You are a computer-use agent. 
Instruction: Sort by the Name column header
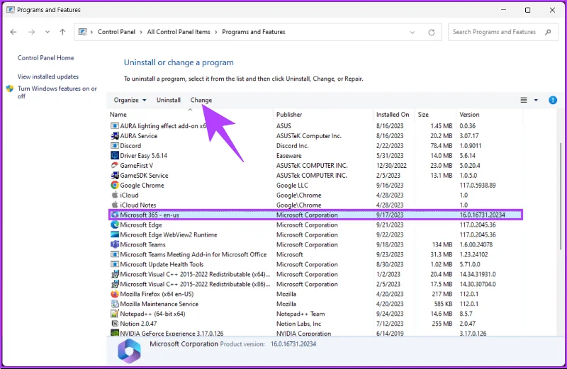pyautogui.click(x=118, y=115)
